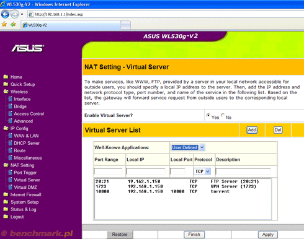Click the Del button
304x239 pixels.
pyautogui.click(x=278, y=130)
